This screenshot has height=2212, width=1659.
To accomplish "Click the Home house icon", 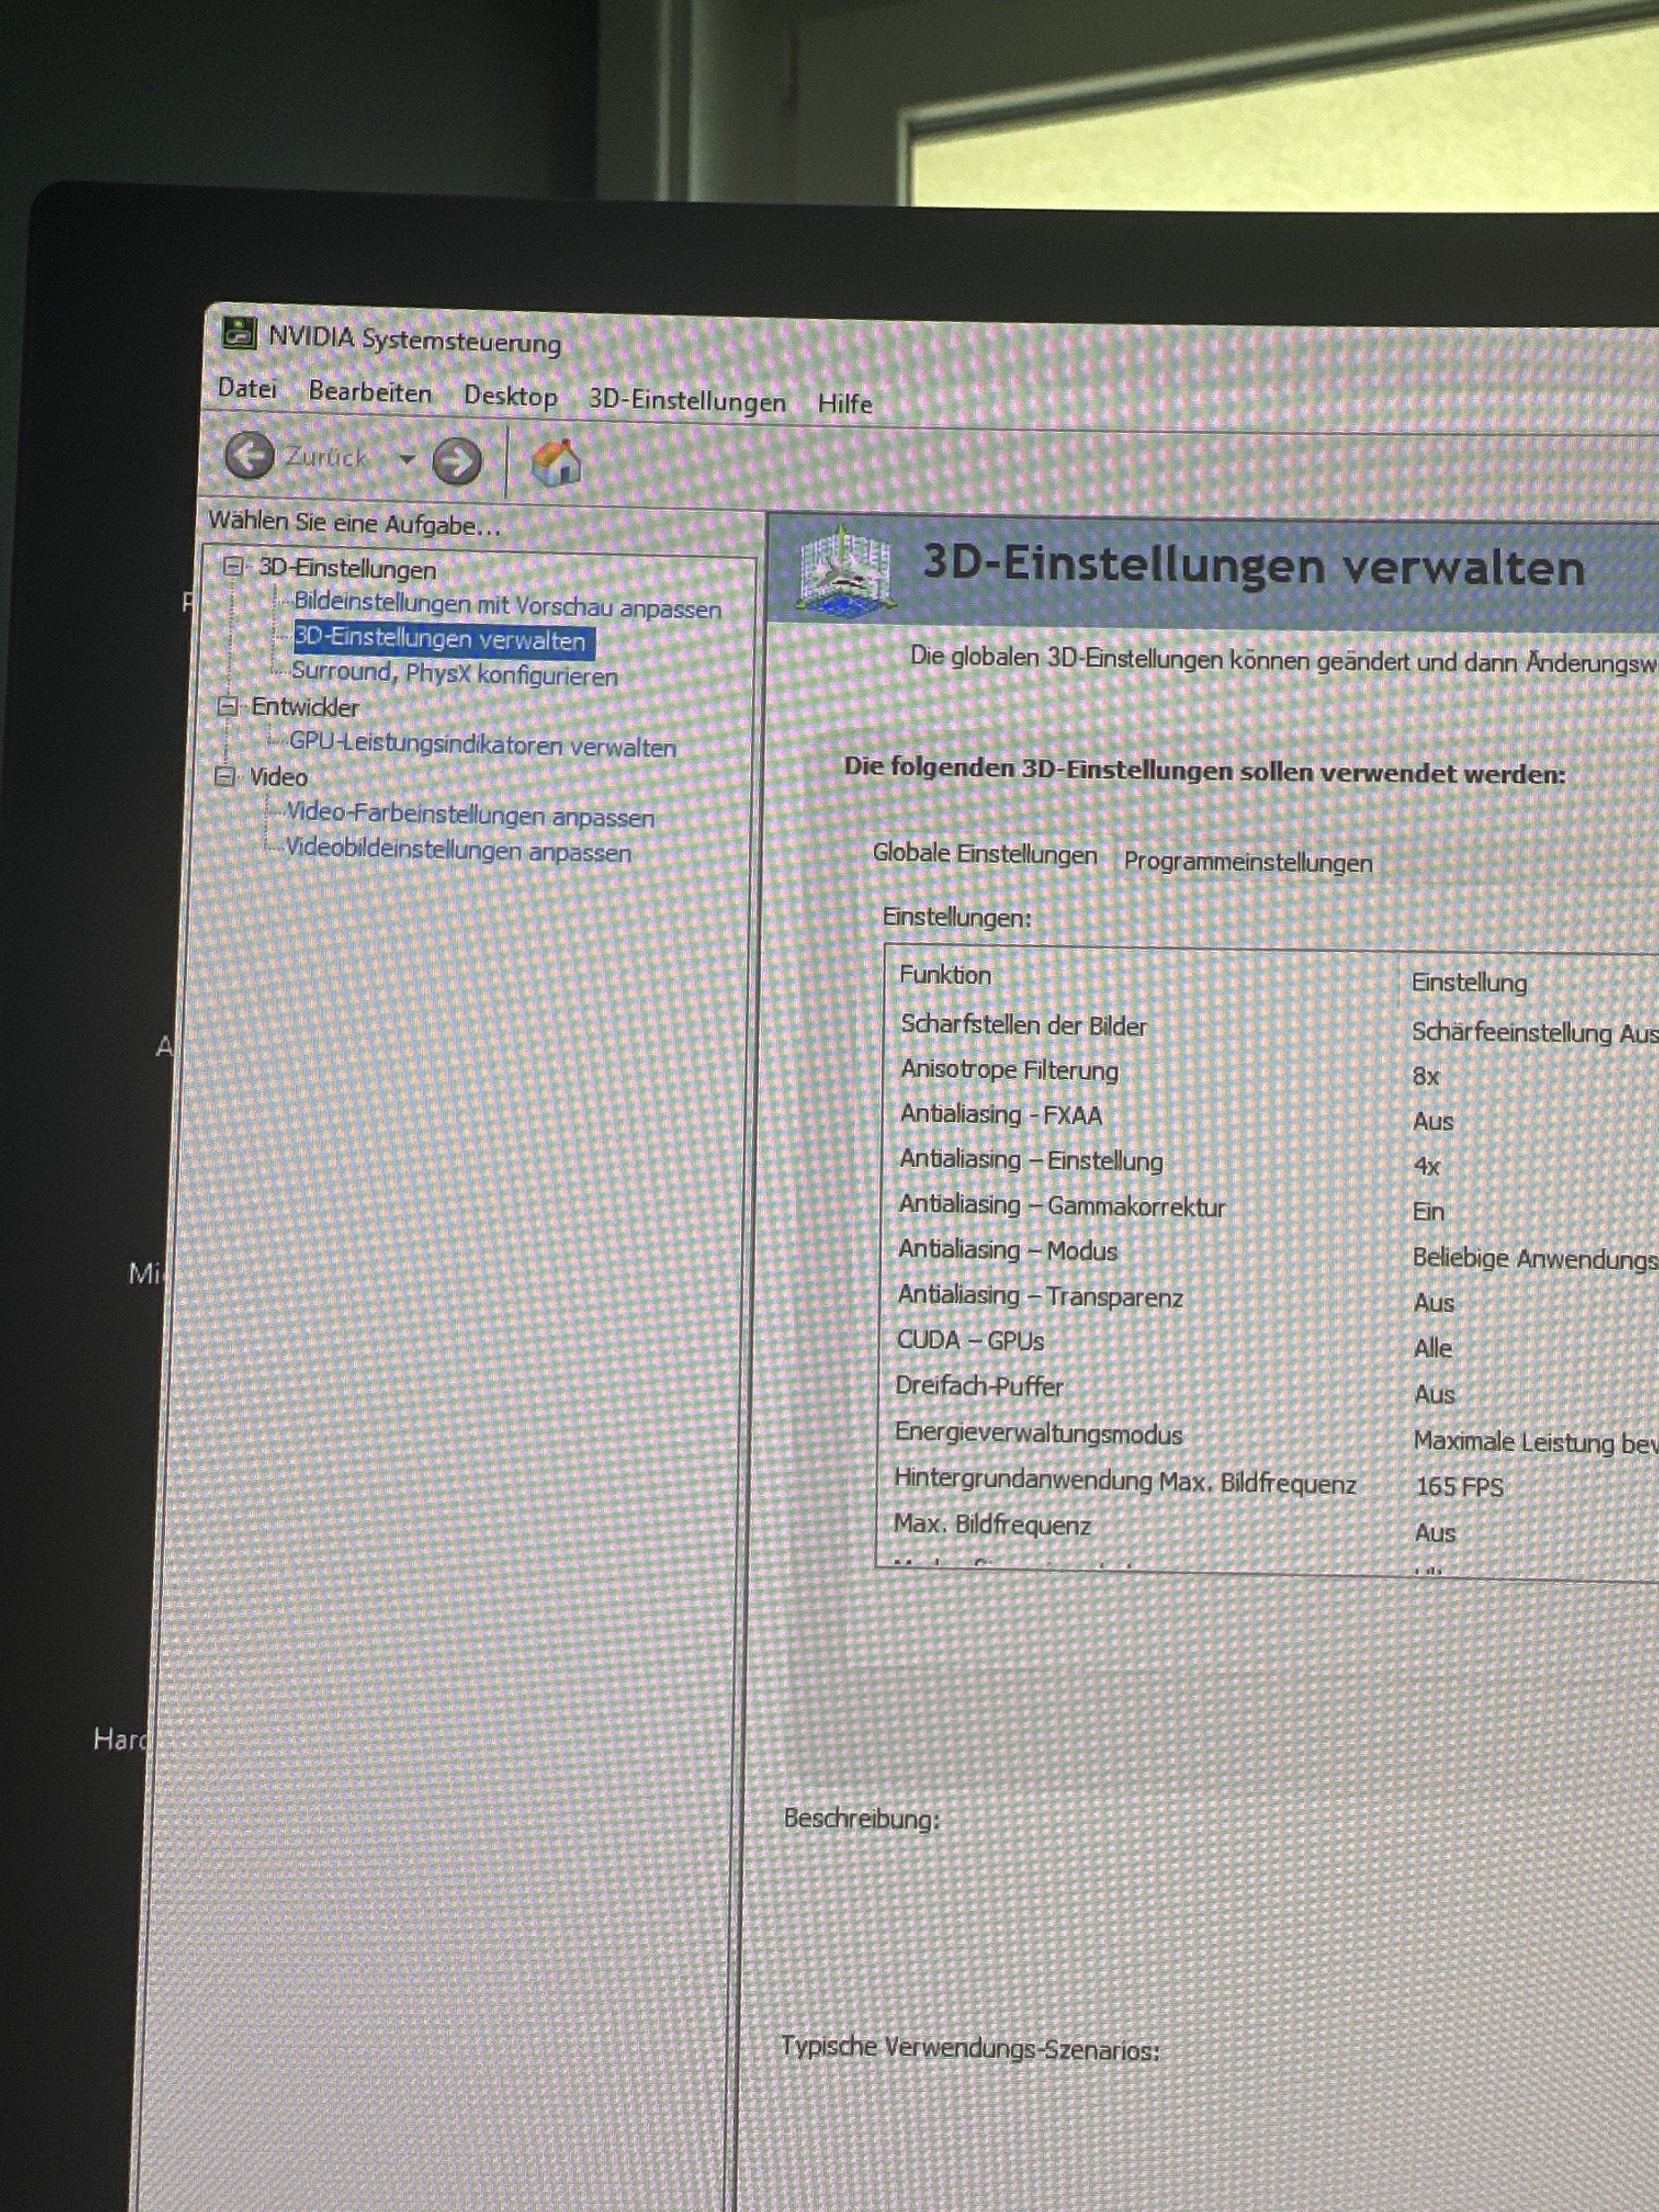I will [556, 463].
